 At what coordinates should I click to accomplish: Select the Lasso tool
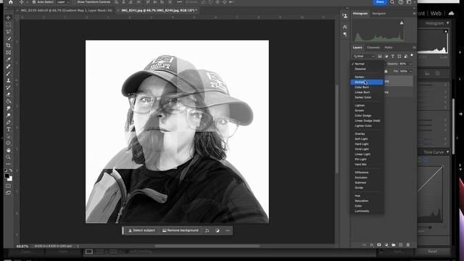click(8, 32)
